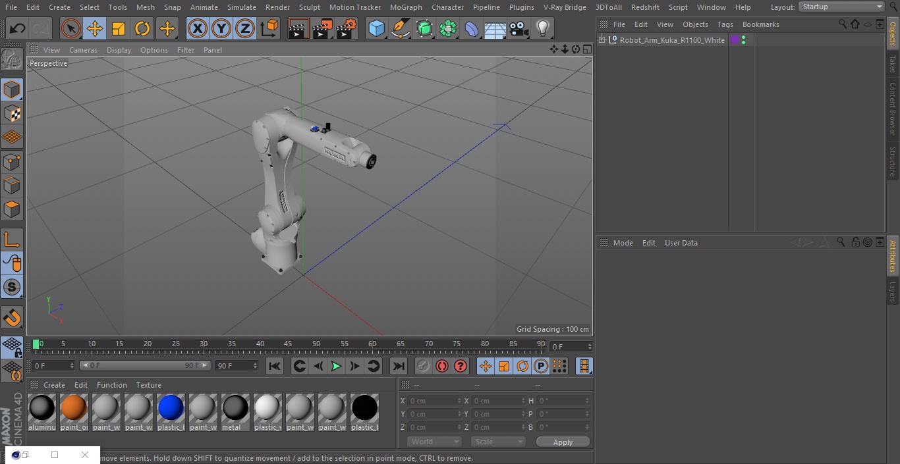900x464 pixels.
Task: Toggle Position keyframe recording
Action: click(486, 366)
